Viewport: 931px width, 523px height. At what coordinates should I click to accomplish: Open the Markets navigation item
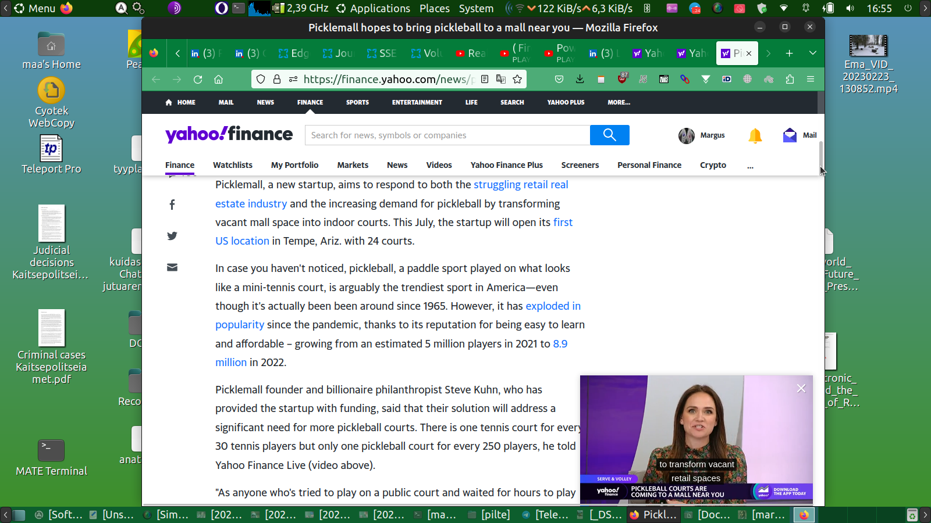[x=353, y=165]
